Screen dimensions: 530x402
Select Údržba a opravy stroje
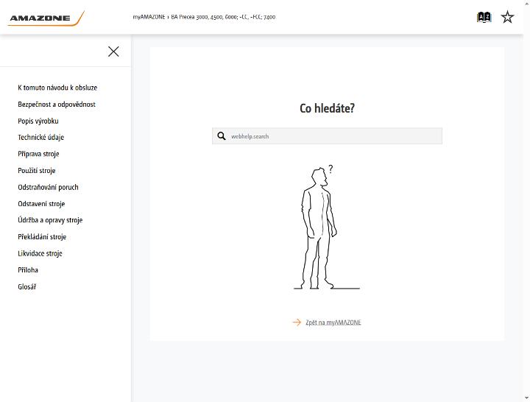[x=50, y=220]
